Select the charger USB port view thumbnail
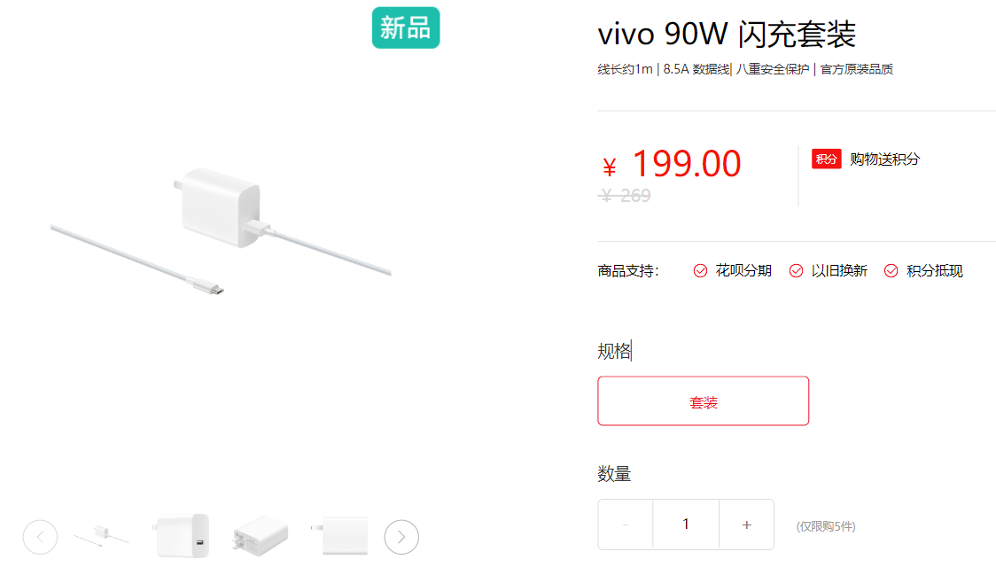This screenshot has height=575, width=996. pyautogui.click(x=181, y=536)
